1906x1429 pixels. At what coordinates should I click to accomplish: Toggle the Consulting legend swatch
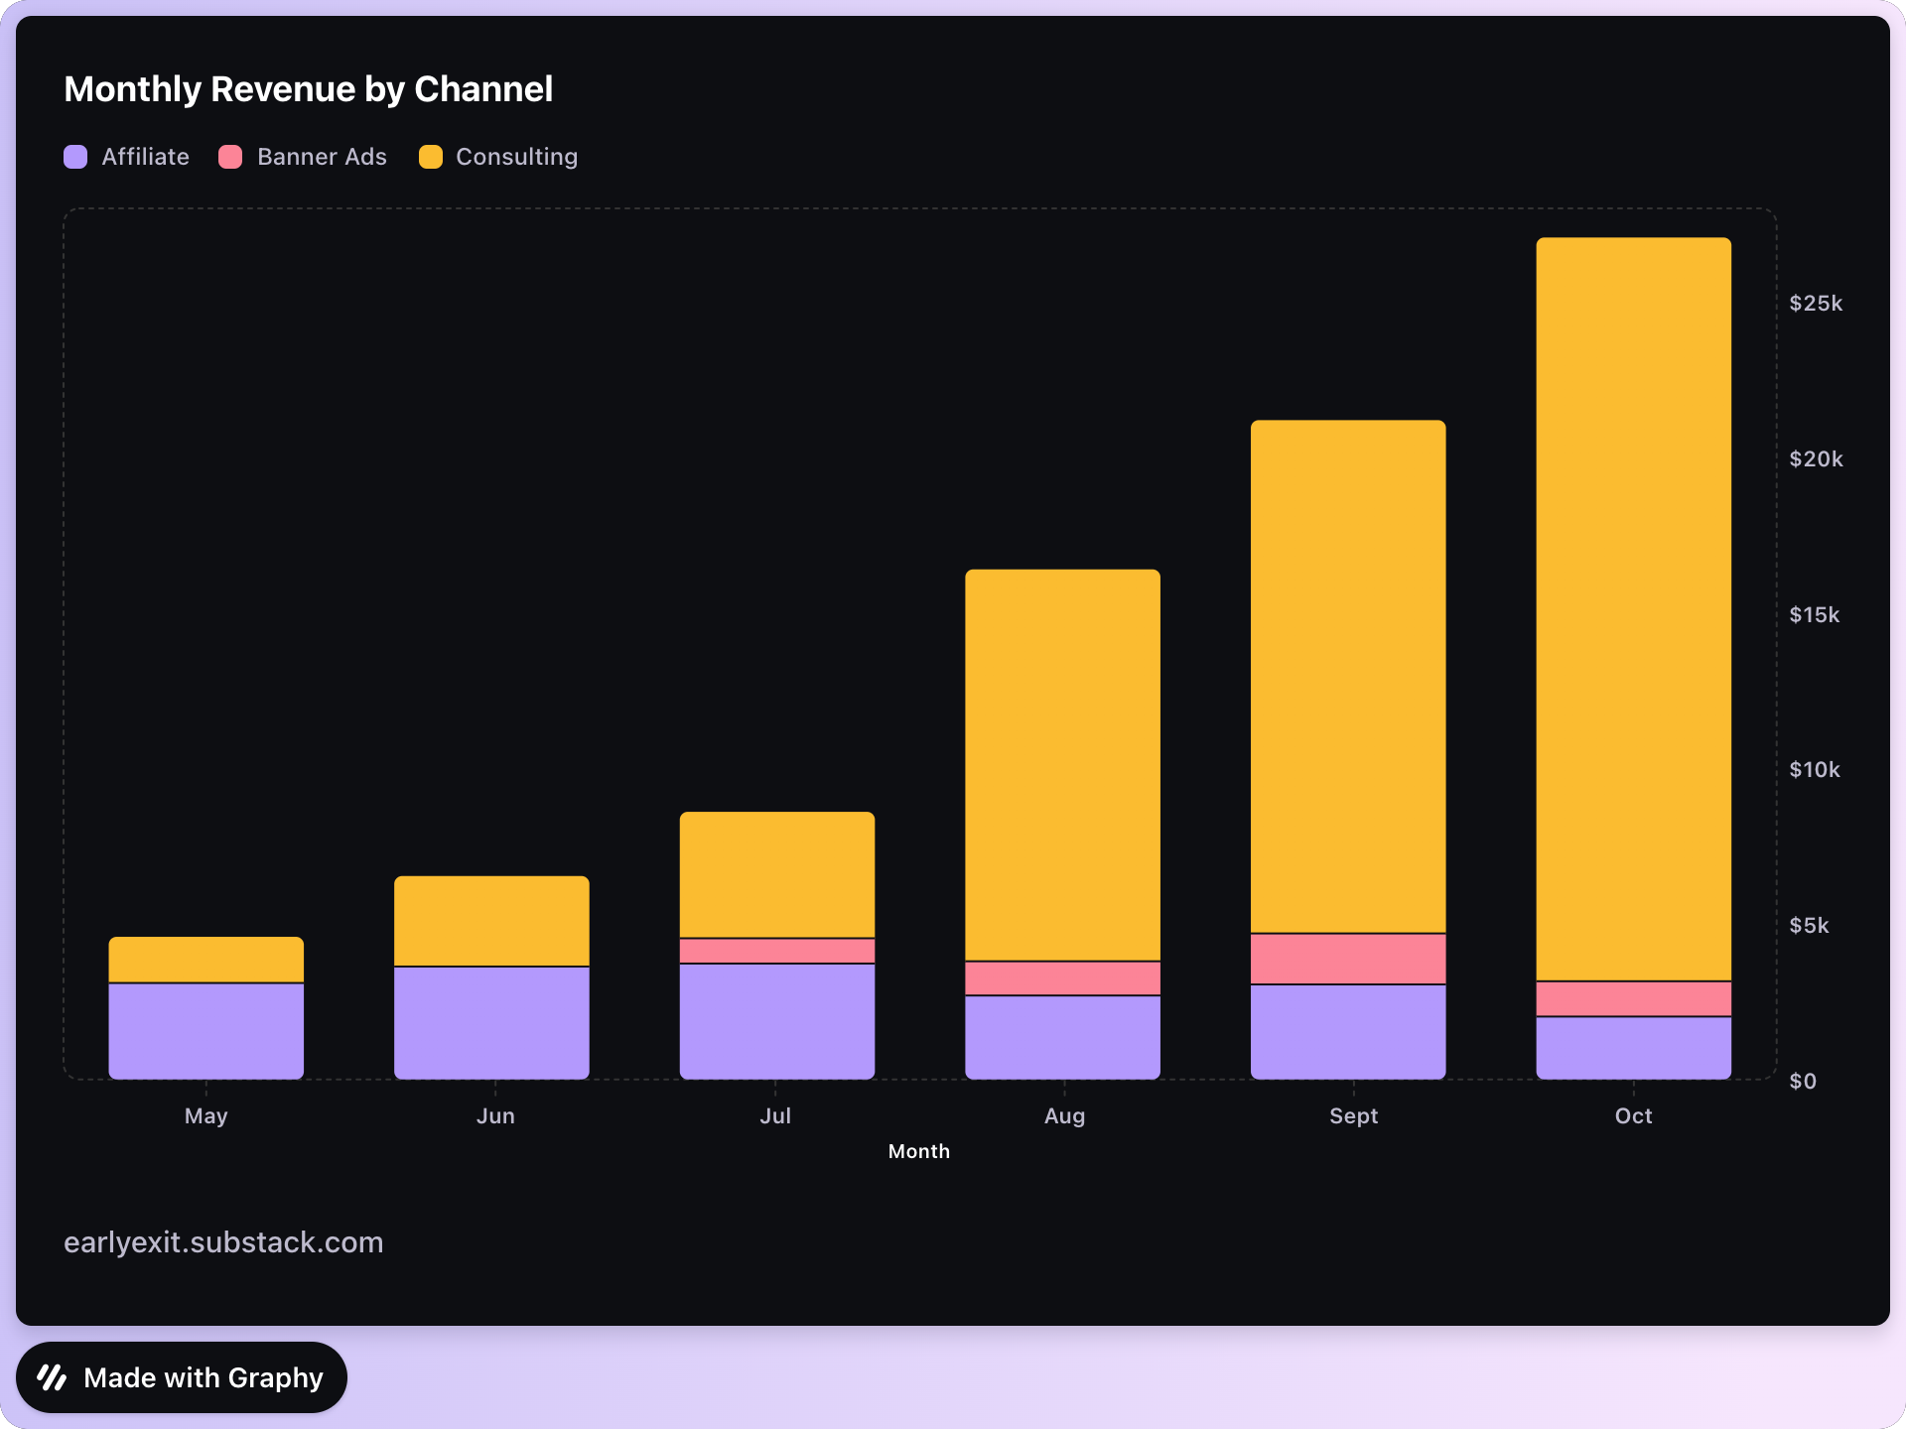(431, 157)
